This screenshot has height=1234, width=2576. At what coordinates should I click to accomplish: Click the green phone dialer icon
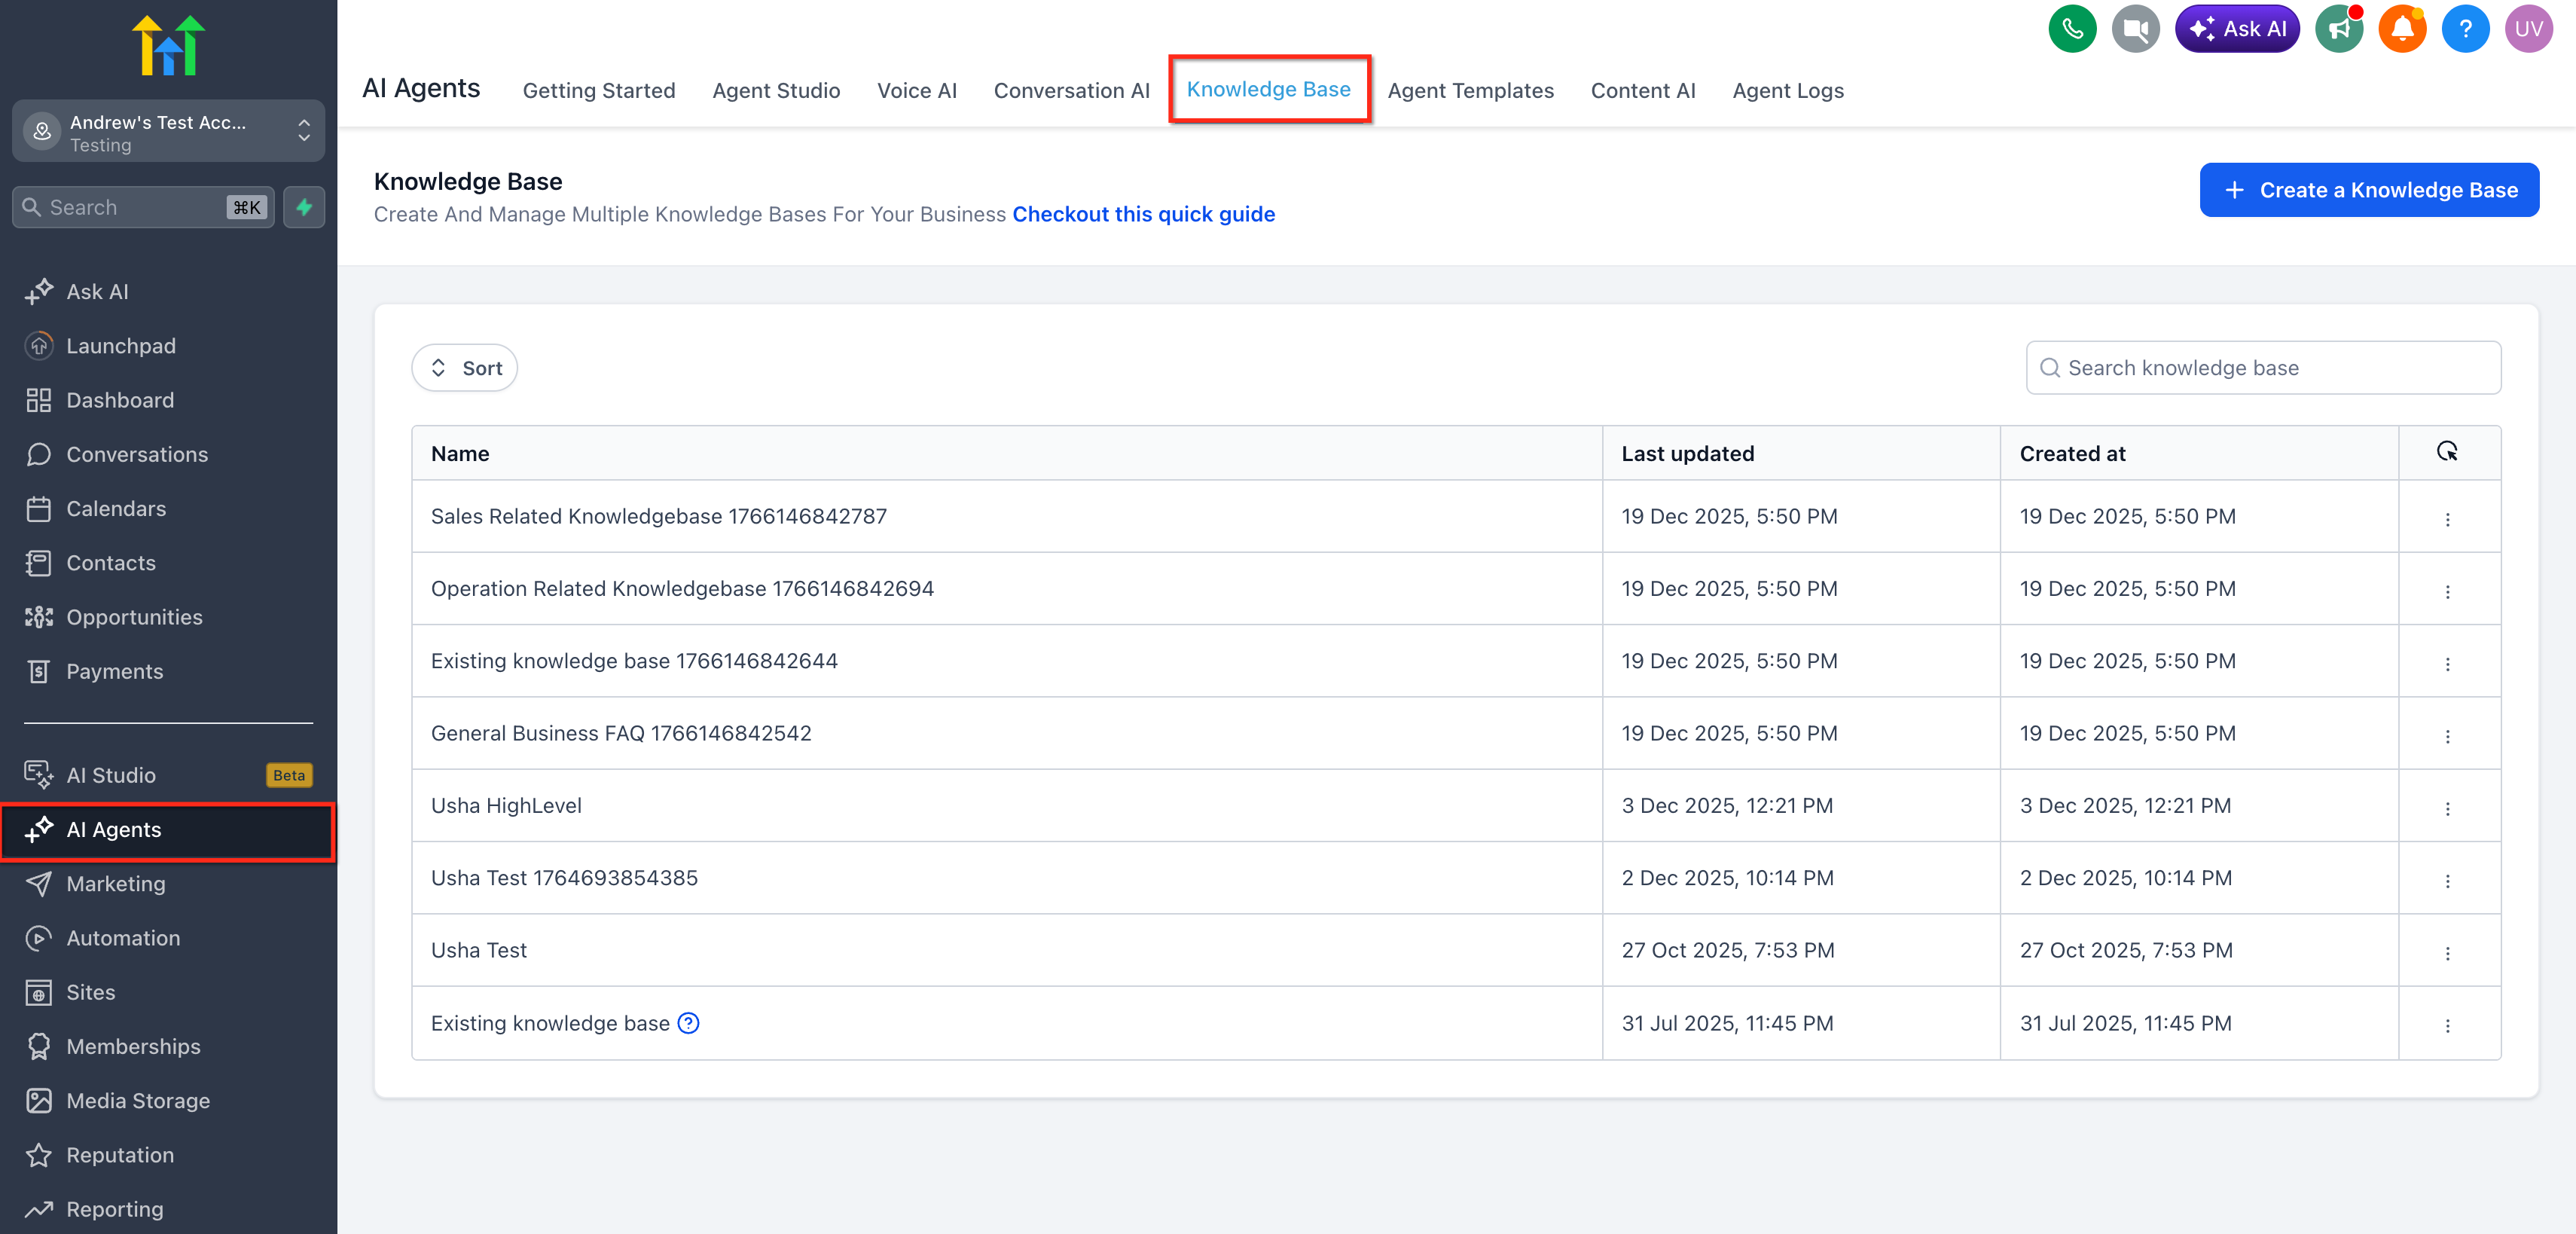point(2071,29)
